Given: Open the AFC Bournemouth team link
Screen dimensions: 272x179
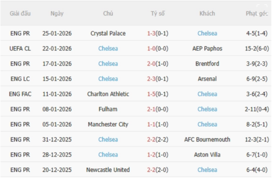Looking at the screenshot, I should tap(207, 140).
